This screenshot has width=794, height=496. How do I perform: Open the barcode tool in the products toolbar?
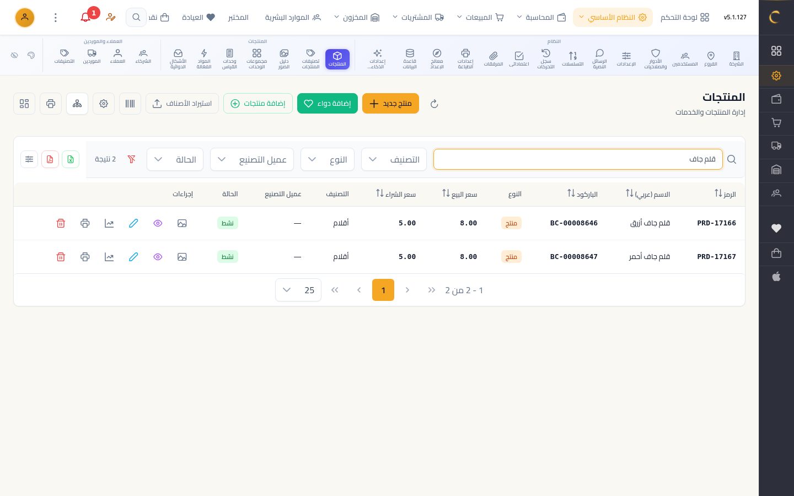130,104
